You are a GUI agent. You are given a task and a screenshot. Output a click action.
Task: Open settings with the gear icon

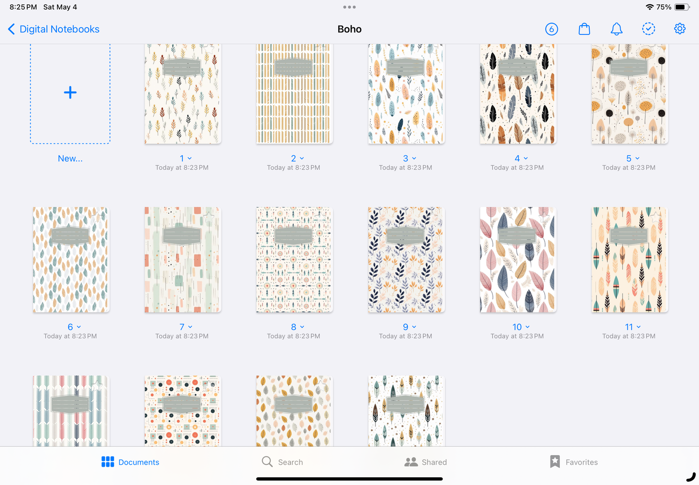pyautogui.click(x=680, y=29)
